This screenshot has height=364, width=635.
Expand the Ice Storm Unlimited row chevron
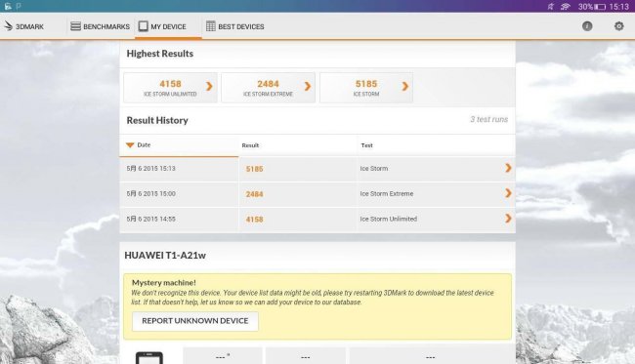(x=508, y=219)
